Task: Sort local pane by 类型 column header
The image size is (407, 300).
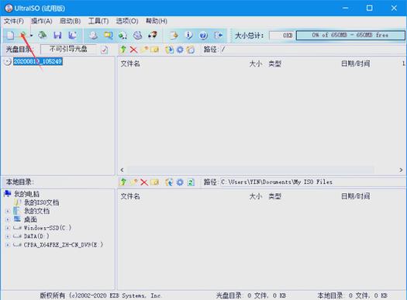Action: point(274,196)
